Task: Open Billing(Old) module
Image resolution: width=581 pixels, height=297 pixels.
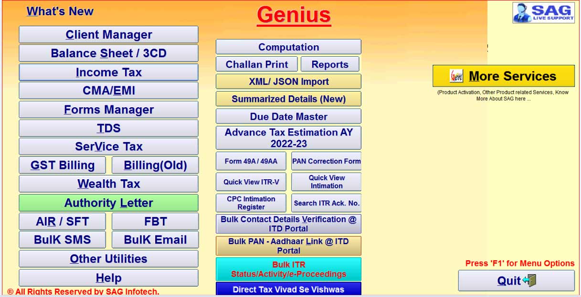Action: click(155, 165)
